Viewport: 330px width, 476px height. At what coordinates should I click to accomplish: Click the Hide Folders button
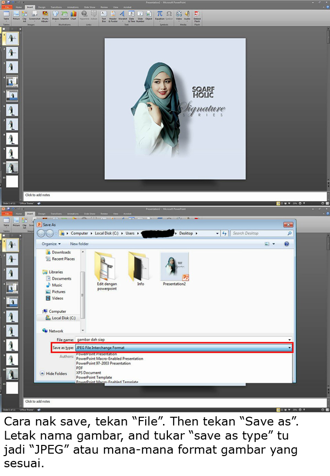(x=53, y=374)
